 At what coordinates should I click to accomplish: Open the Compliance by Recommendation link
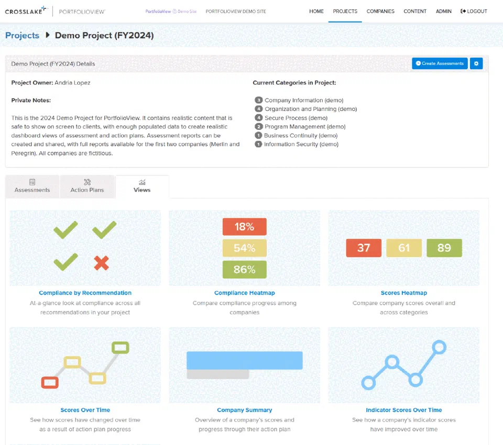coord(85,293)
